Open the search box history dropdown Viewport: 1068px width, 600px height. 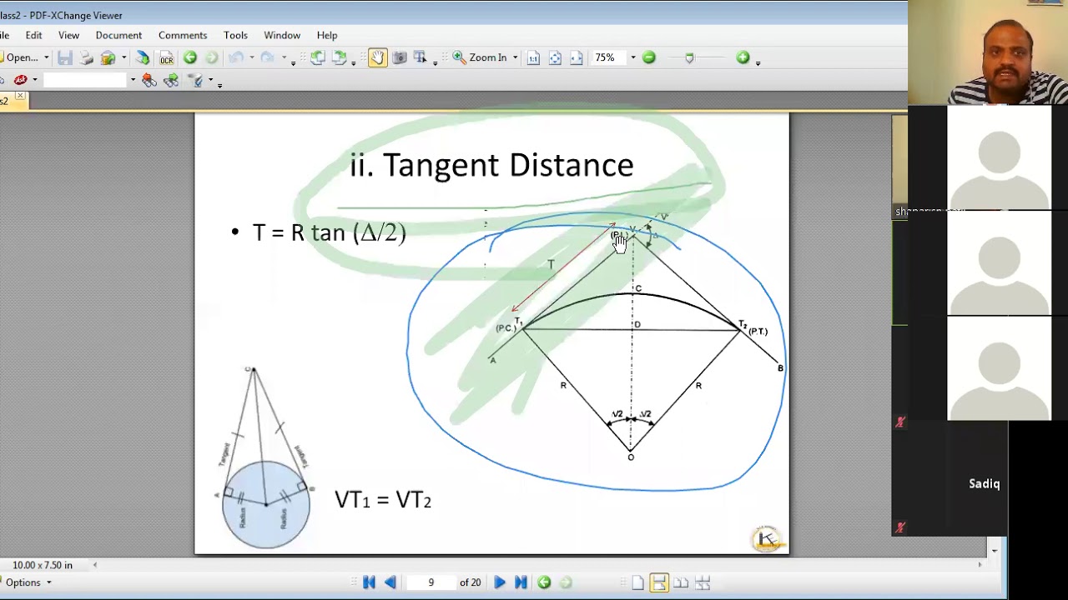pyautogui.click(x=133, y=80)
